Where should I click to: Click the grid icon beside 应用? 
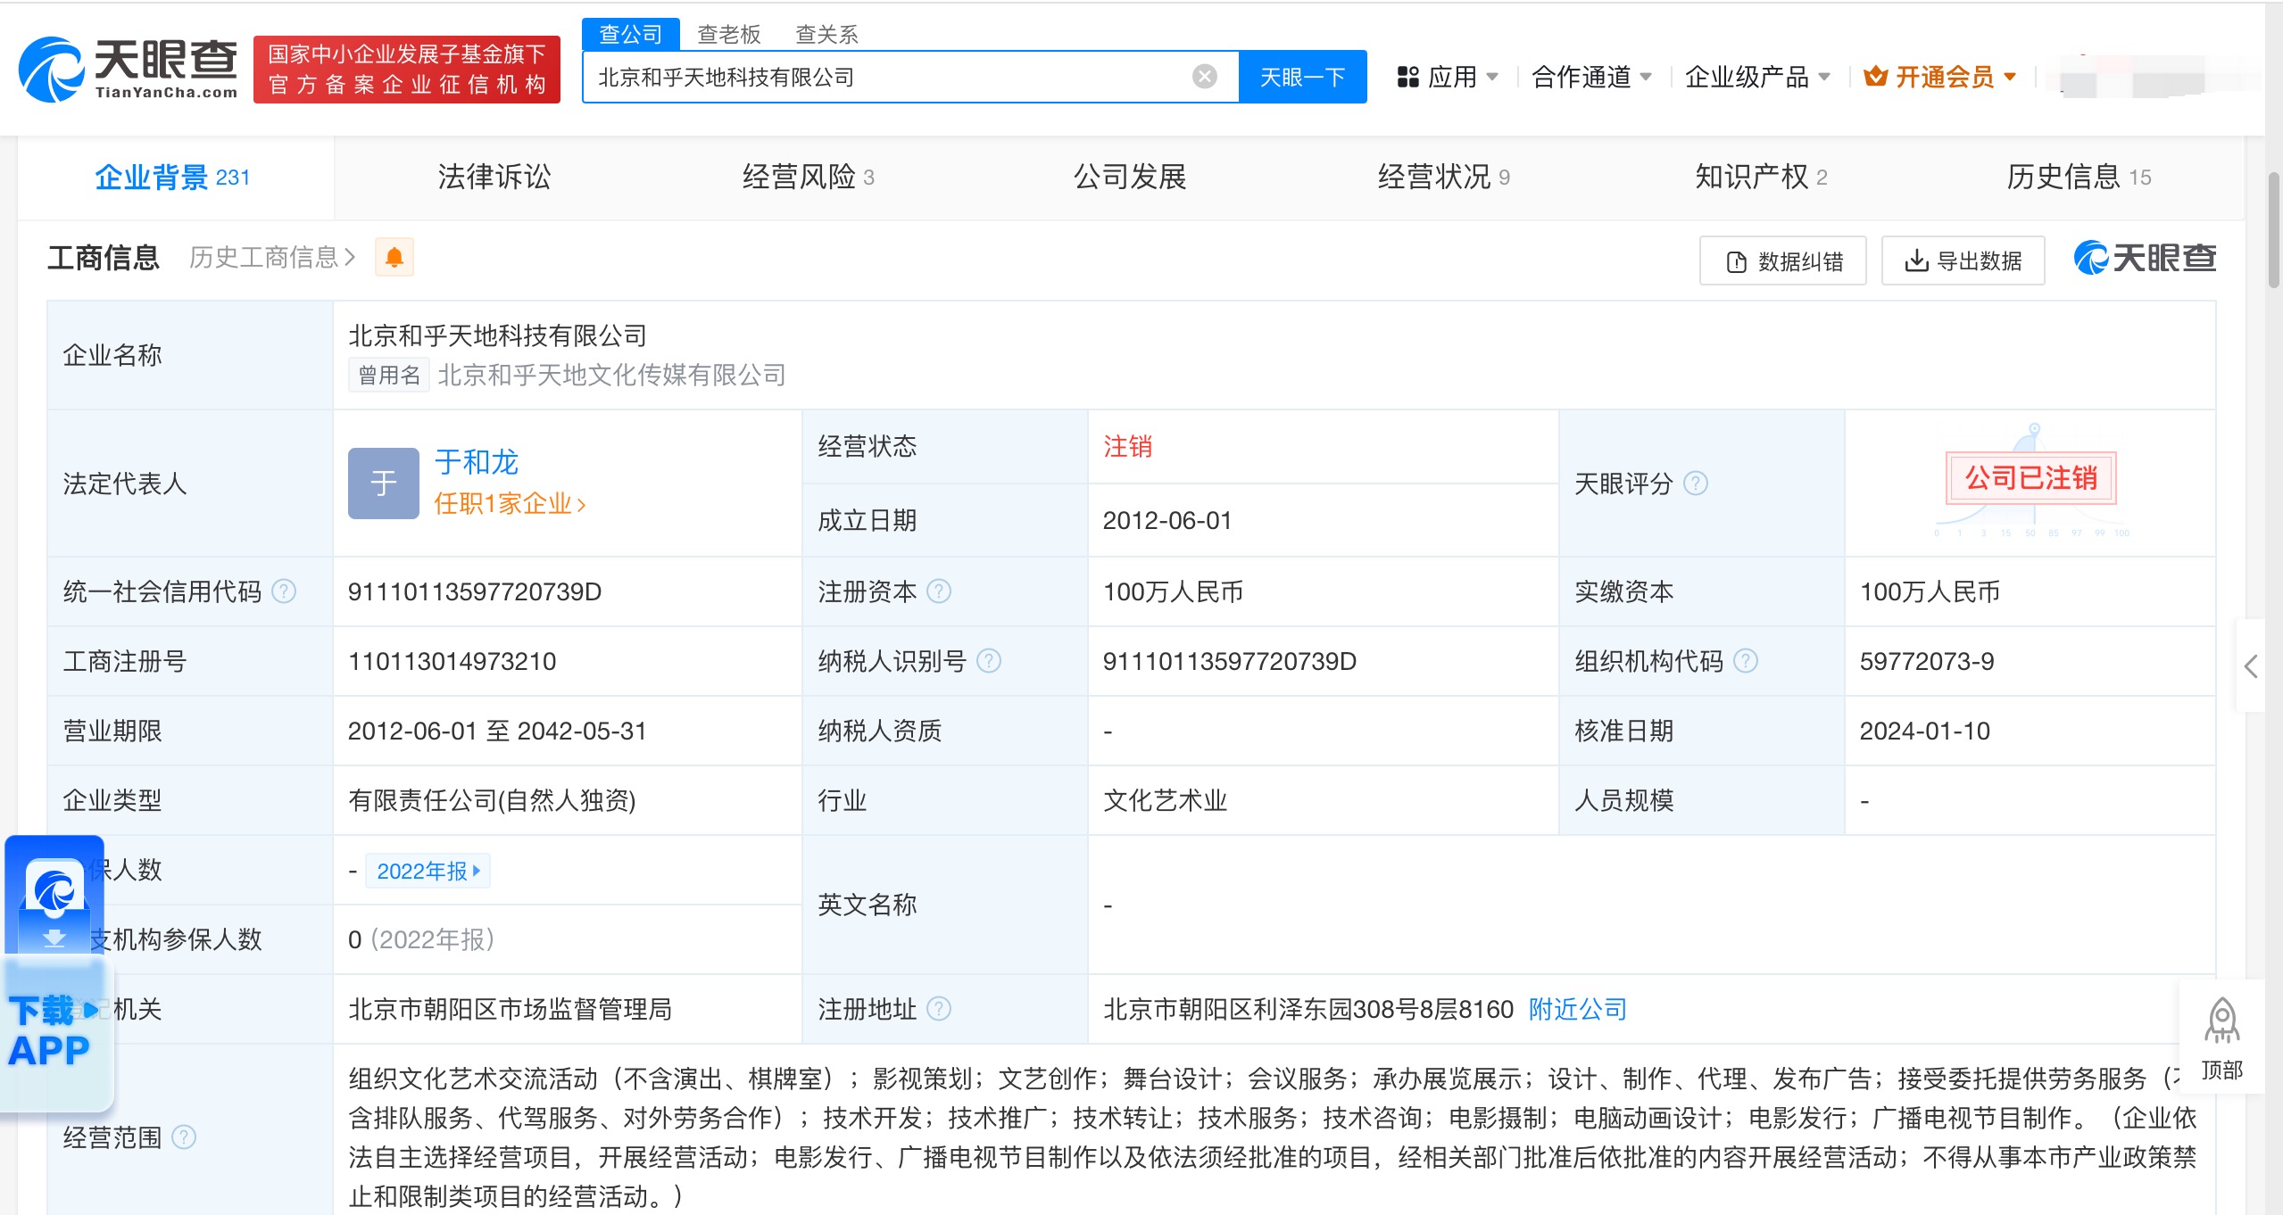coord(1407,77)
